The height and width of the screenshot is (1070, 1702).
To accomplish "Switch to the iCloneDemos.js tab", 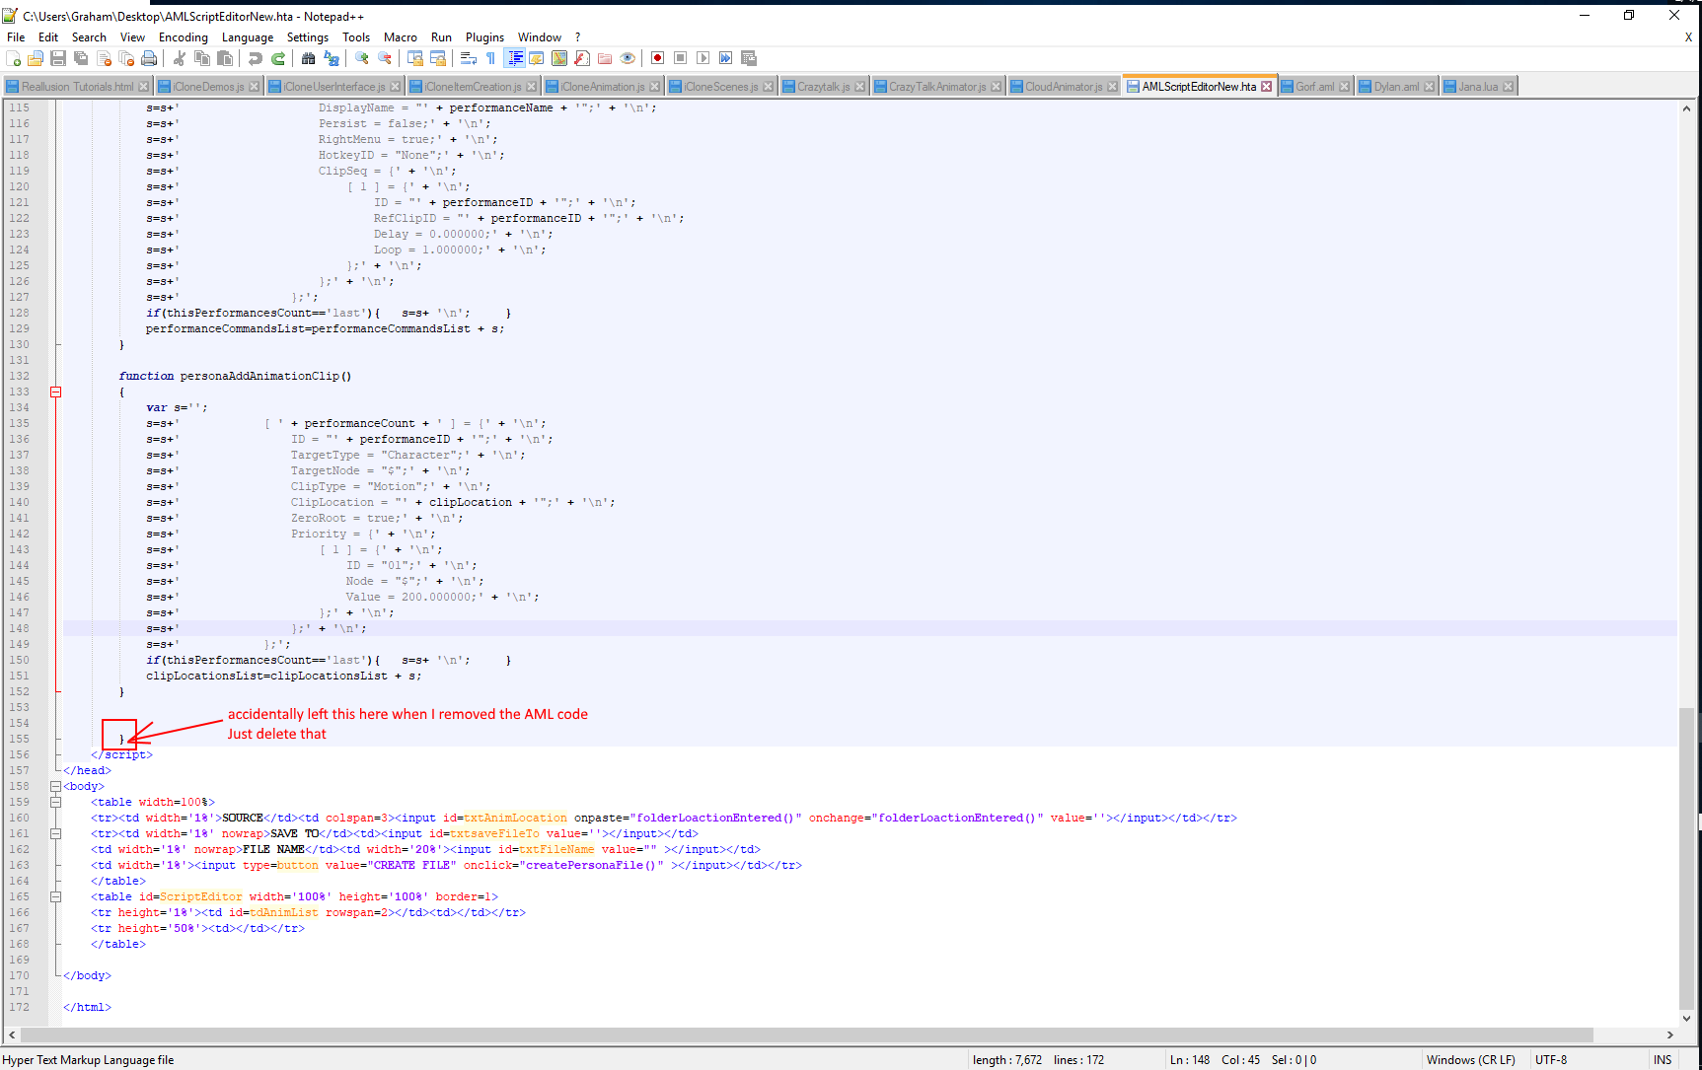I will [208, 87].
